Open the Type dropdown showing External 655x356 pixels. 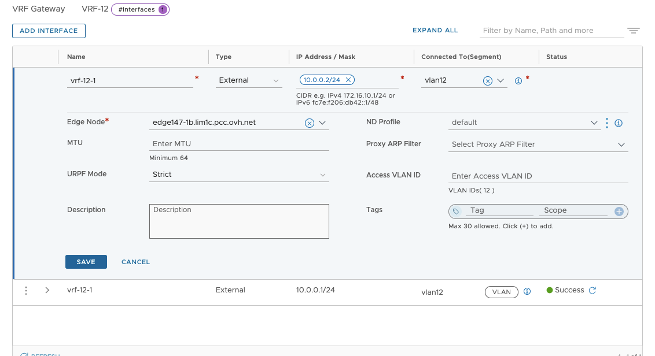click(249, 81)
